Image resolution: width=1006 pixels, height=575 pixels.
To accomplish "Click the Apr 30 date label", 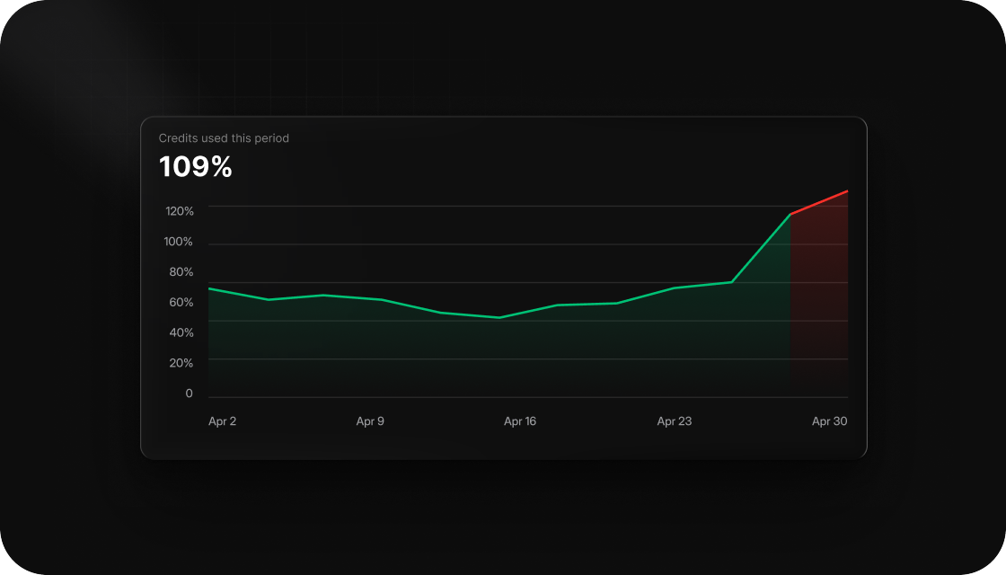I will (830, 421).
